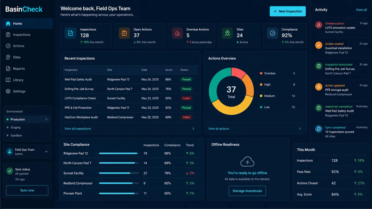Click the PPE & Fall Protection row name
372x209 pixels.
pyautogui.click(x=78, y=108)
